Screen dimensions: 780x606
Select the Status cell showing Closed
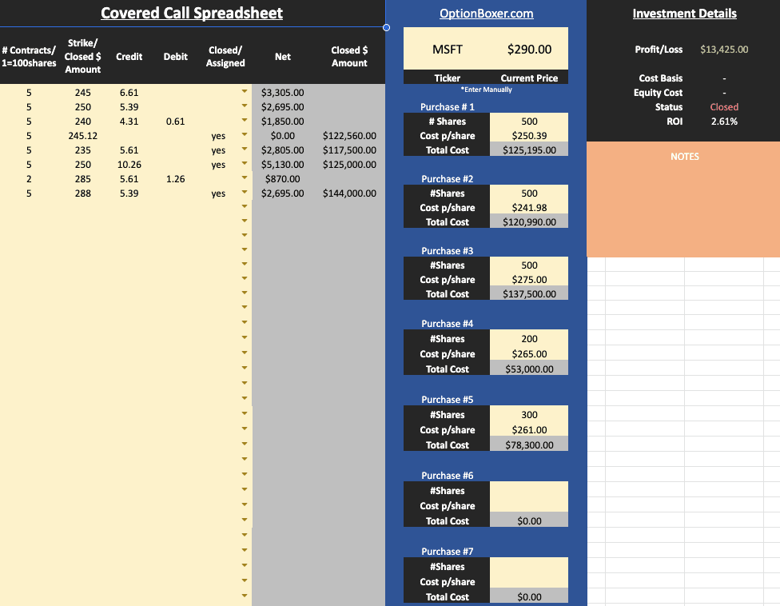pos(723,106)
